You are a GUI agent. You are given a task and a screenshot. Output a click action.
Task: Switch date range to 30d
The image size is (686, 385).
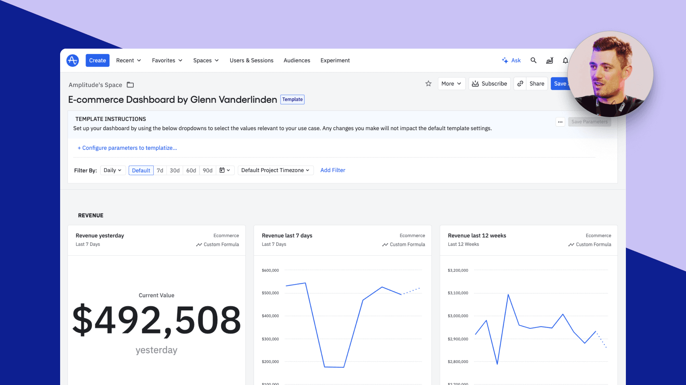(x=175, y=170)
